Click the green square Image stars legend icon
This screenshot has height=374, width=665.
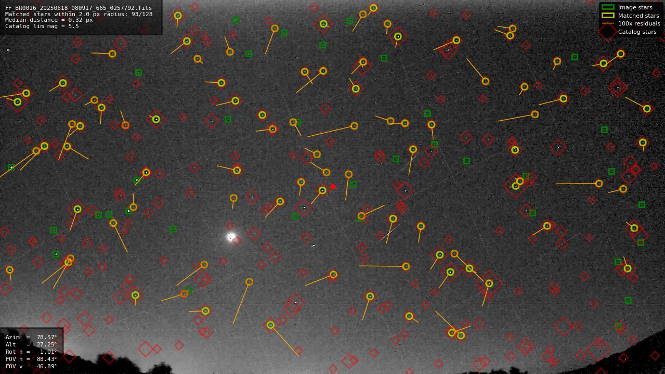(x=607, y=7)
